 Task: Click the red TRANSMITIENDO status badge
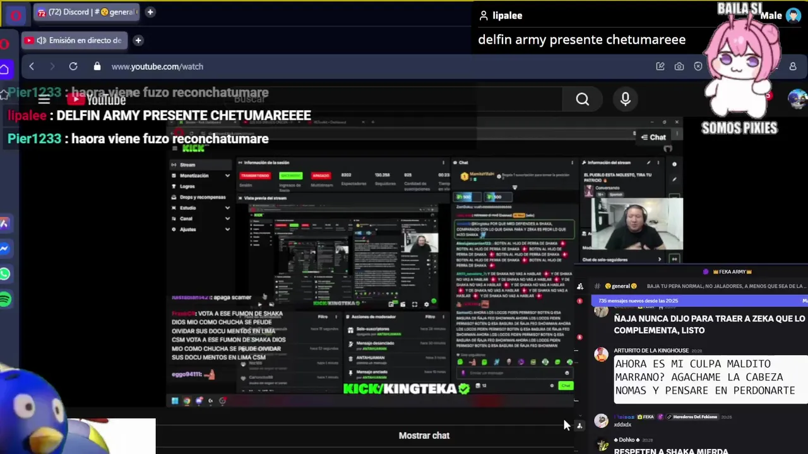[x=254, y=175]
